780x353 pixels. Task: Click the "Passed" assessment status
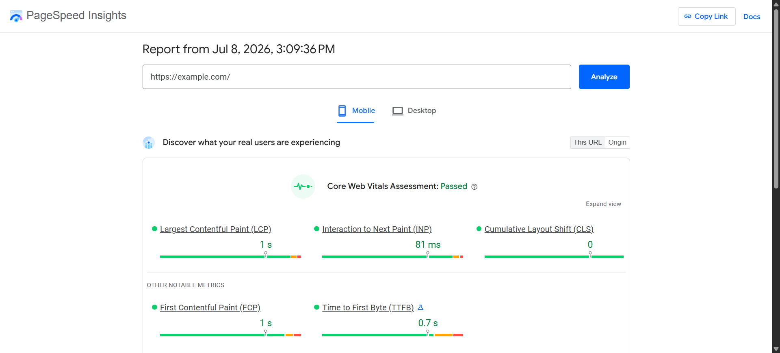(x=454, y=186)
